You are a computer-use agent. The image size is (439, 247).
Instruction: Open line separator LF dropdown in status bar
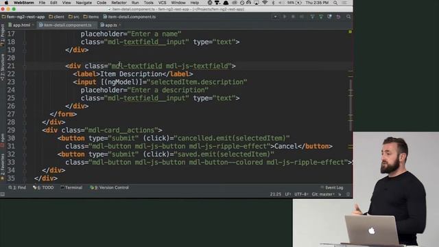tap(288, 194)
